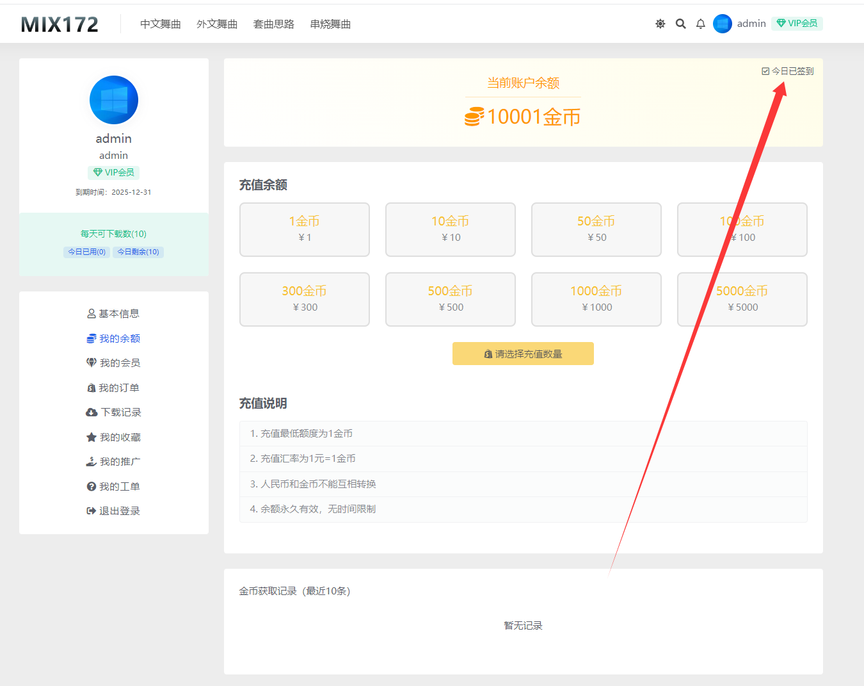Go to 我的收藏 in the sidebar
864x686 pixels.
[x=114, y=437]
